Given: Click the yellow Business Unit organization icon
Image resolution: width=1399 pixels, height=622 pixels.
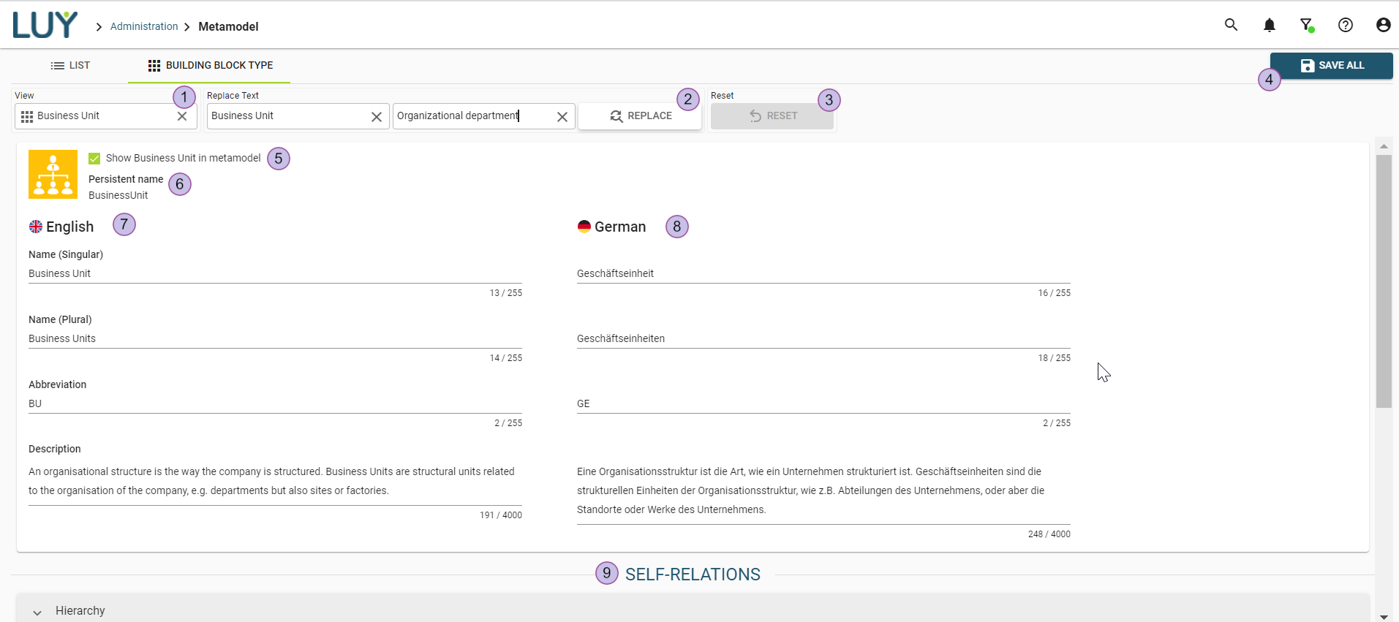Looking at the screenshot, I should pos(53,175).
